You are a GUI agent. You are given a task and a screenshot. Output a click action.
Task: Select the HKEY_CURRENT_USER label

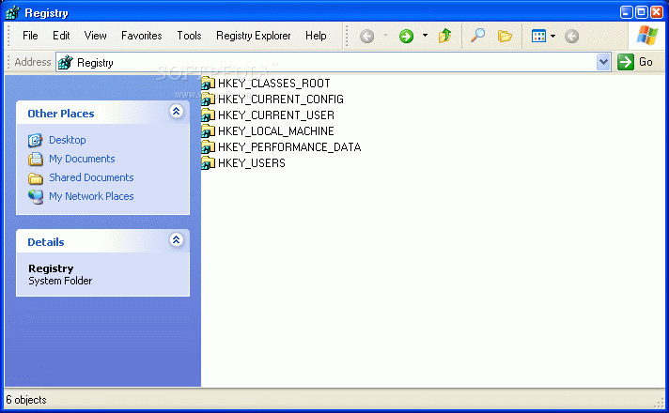click(x=276, y=115)
